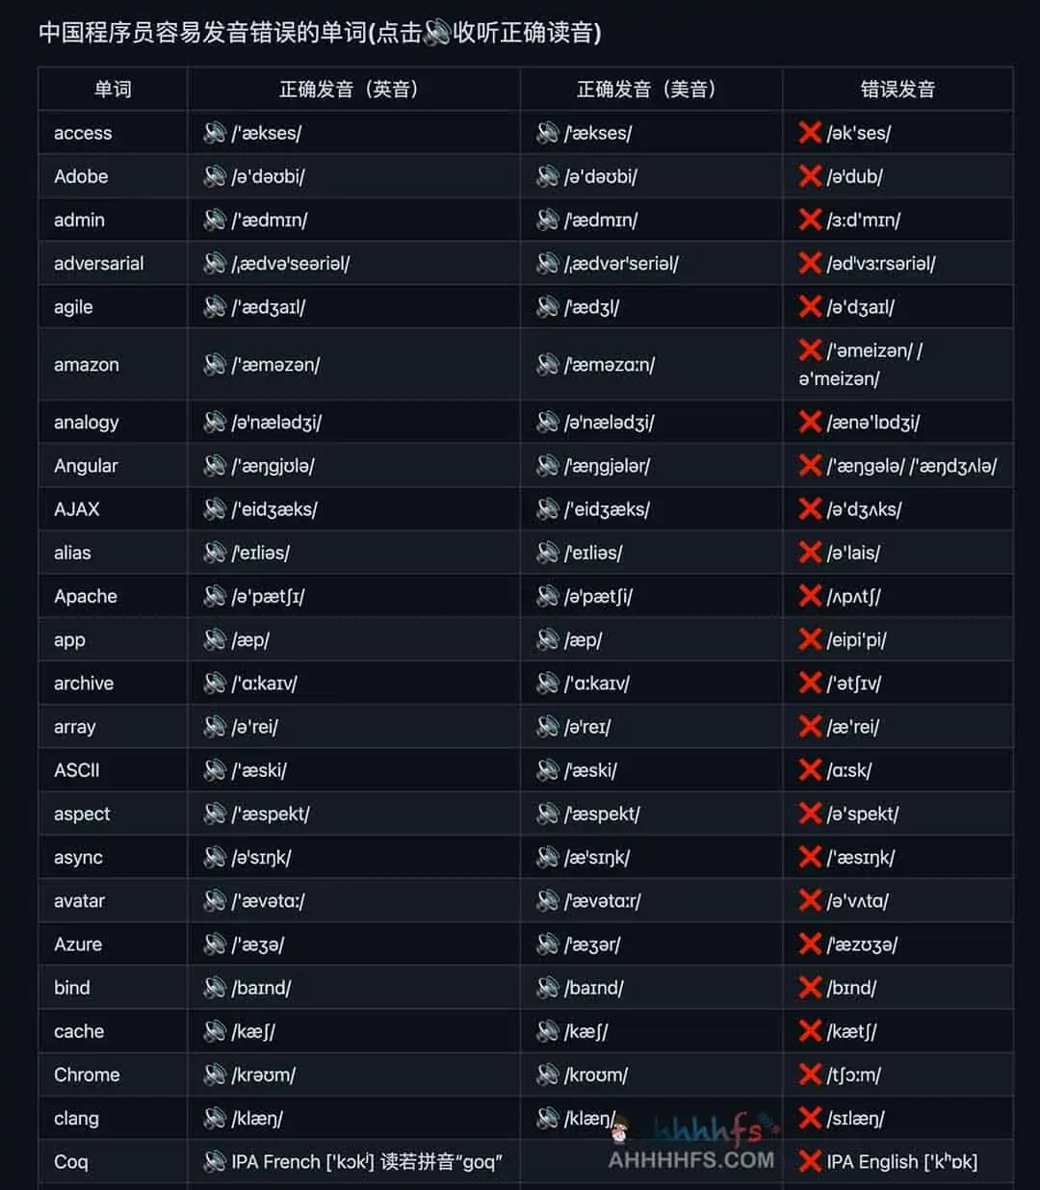
Task: Click the red X in the bind row
Action: [810, 988]
